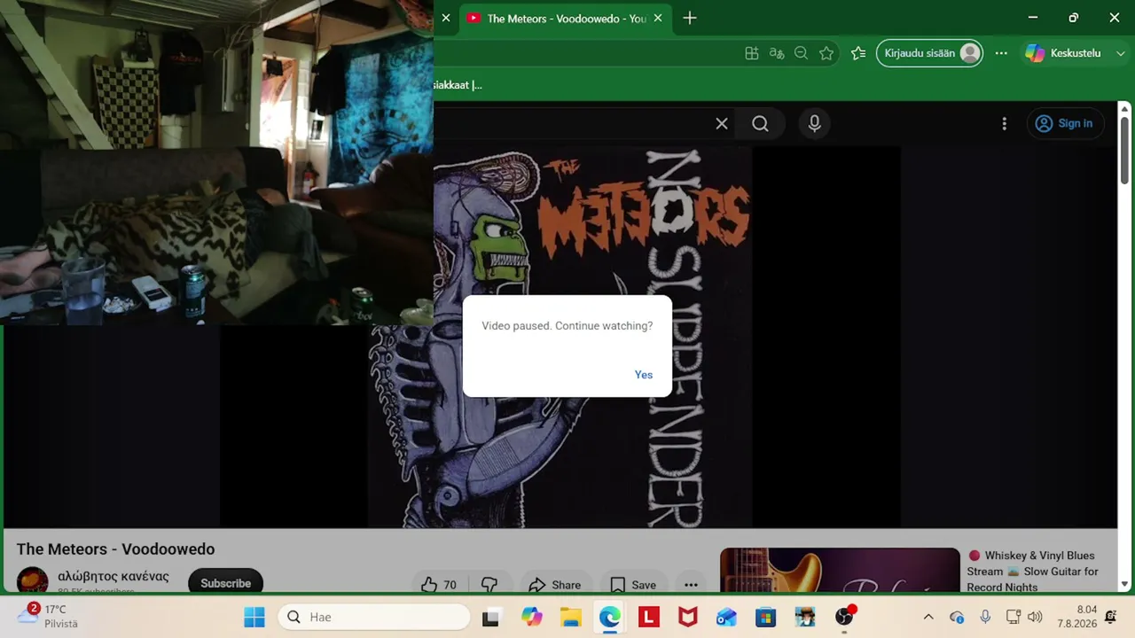Open the Whiskey & Vinyl Blues thumbnail
Viewport: 1135px width, 638px height.
tap(840, 570)
